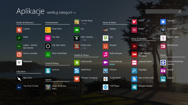Select the Food & Dining category header
The height and width of the screenshot is (105, 188).
[x=52, y=63]
